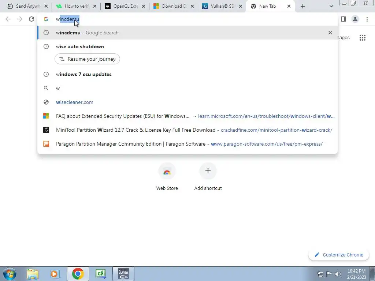The width and height of the screenshot is (375, 281).
Task: Click Add shortcut tile
Action: pos(208,177)
